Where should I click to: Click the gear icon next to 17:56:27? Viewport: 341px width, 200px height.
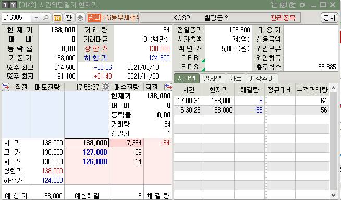(x=106, y=87)
